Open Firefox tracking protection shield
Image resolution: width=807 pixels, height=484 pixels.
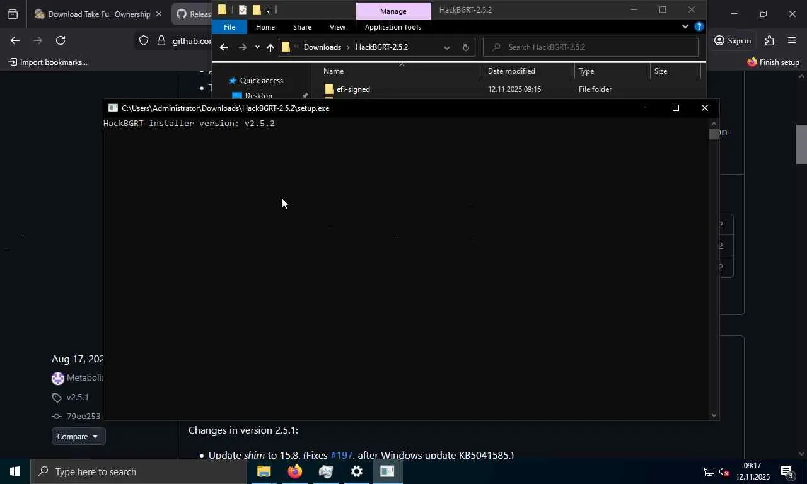(x=144, y=41)
